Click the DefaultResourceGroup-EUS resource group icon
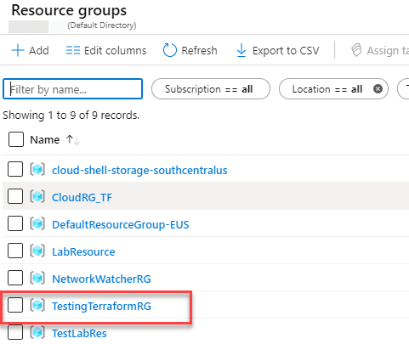 coord(37,223)
